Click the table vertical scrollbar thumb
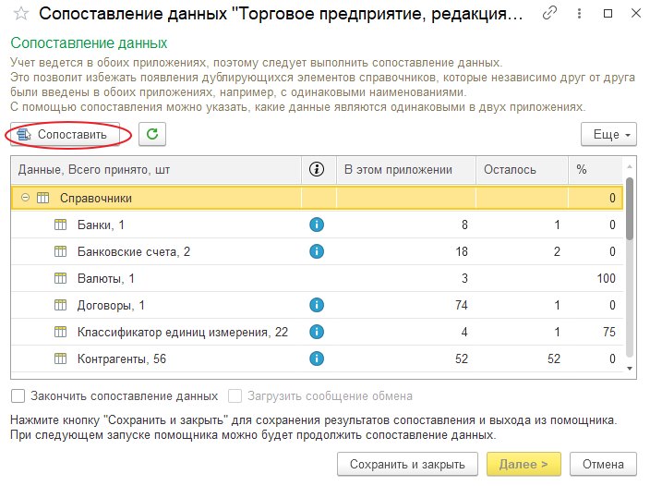The width and height of the screenshot is (650, 486). pyautogui.click(x=630, y=209)
